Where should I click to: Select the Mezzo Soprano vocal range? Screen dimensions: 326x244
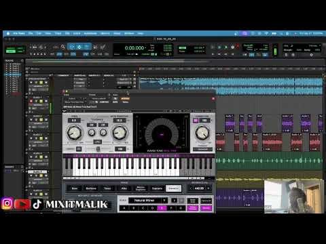point(141,188)
